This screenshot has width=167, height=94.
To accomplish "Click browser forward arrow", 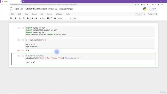I will 5,5.
